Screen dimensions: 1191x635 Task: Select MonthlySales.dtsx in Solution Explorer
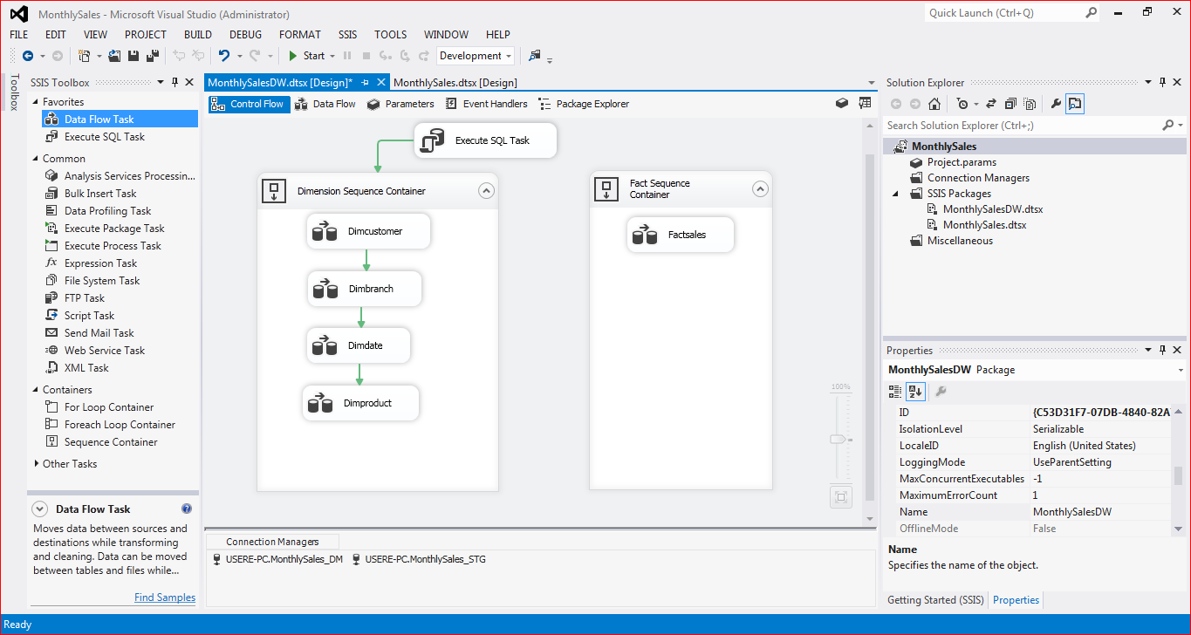[x=986, y=224]
